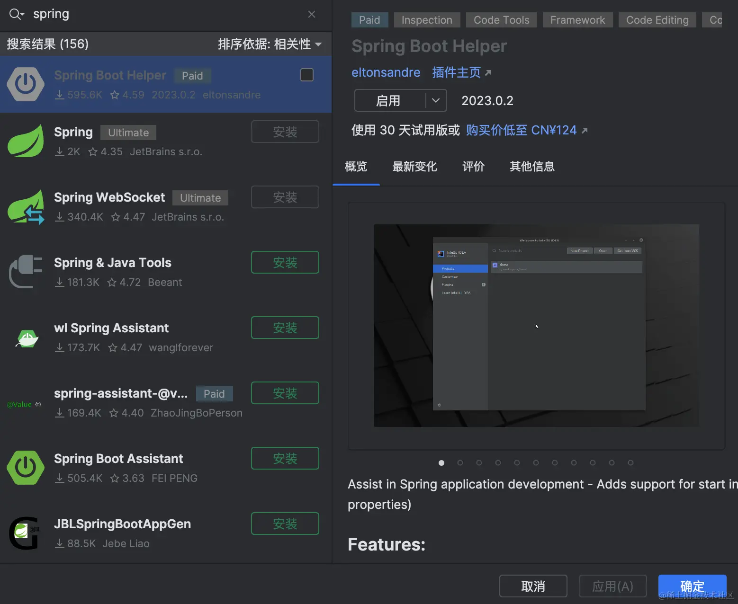Open the eltonsandre vendor link
Viewport: 738px width, 604px height.
click(x=386, y=72)
